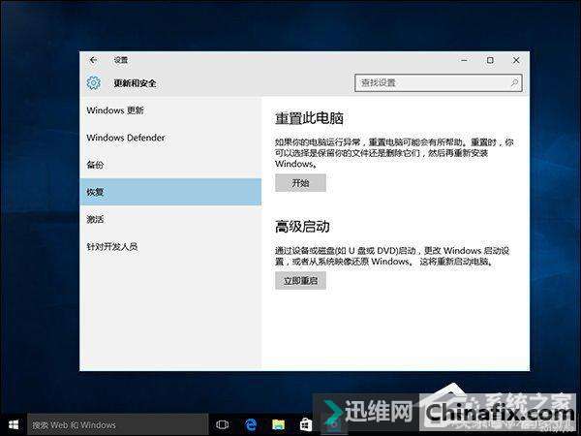Open File Explorer from the taskbar

pos(278,425)
